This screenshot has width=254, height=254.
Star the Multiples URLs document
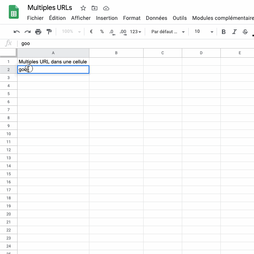pyautogui.click(x=83, y=8)
